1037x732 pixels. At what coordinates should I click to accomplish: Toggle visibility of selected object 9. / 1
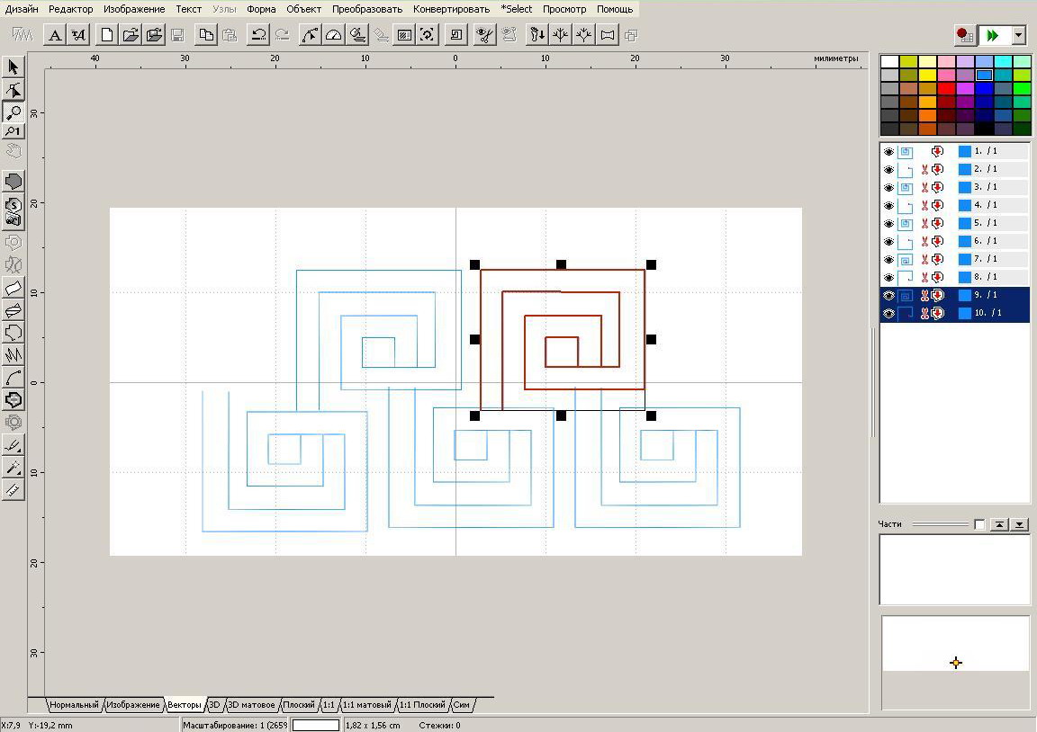[x=888, y=295]
